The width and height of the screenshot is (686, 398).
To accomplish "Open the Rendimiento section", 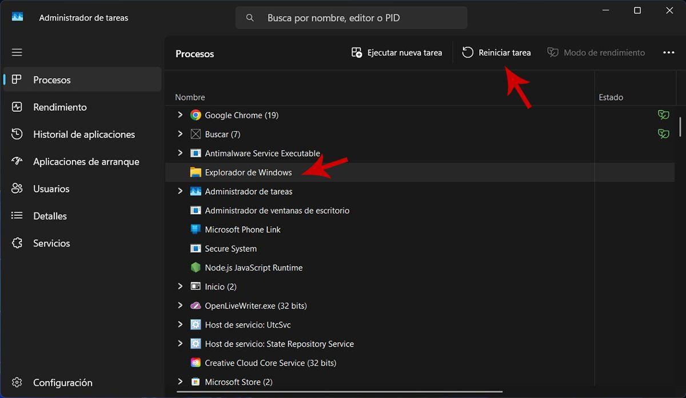I will click(x=82, y=107).
